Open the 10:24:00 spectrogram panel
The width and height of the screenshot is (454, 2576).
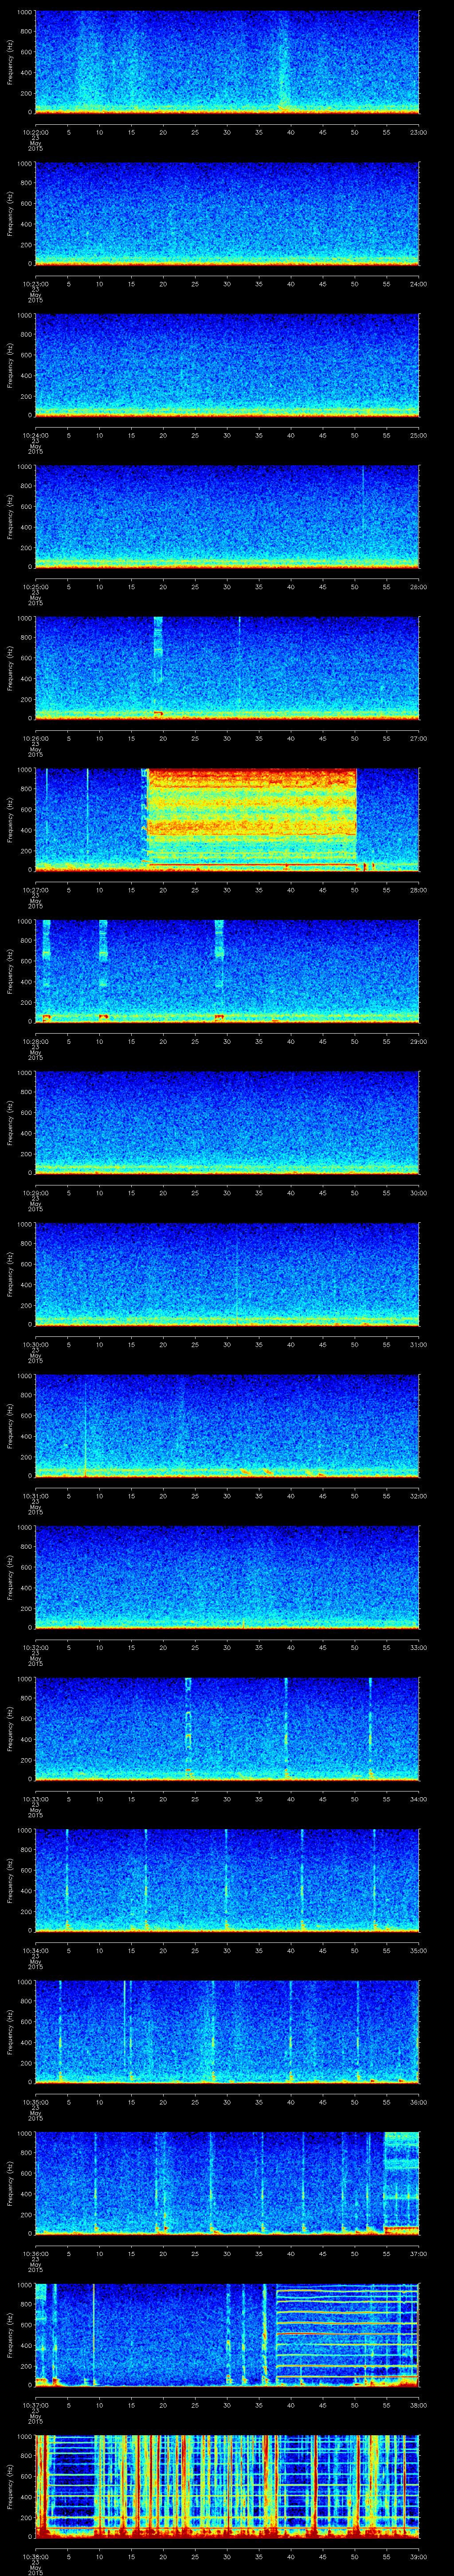coord(227,366)
